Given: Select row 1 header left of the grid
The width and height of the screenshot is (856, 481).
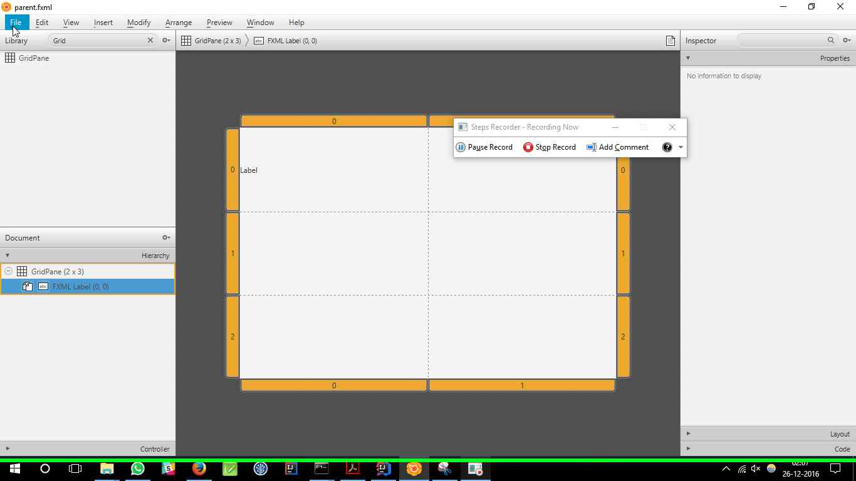Looking at the screenshot, I should coord(232,253).
